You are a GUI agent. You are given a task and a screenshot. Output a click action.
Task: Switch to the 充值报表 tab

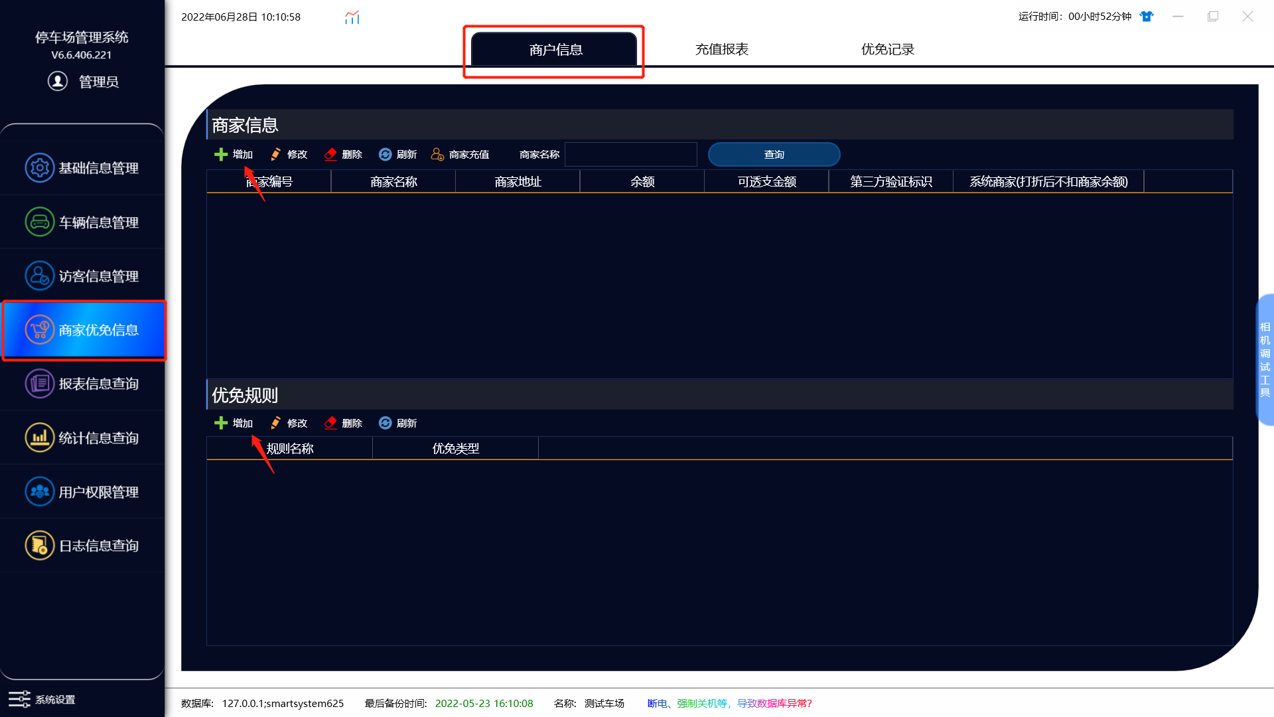click(721, 49)
